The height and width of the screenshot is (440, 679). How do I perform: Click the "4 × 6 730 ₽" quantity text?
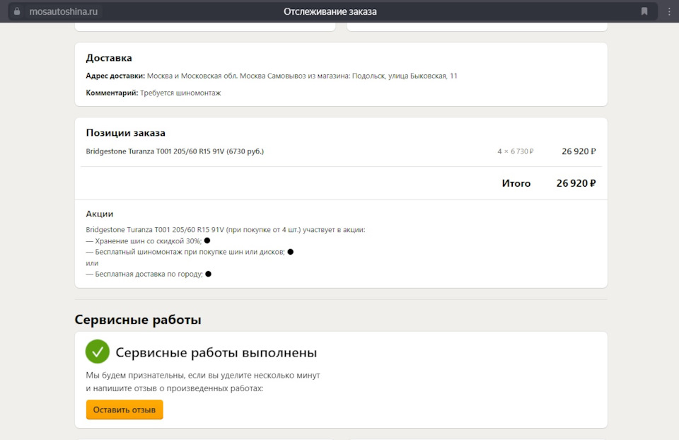pyautogui.click(x=515, y=151)
